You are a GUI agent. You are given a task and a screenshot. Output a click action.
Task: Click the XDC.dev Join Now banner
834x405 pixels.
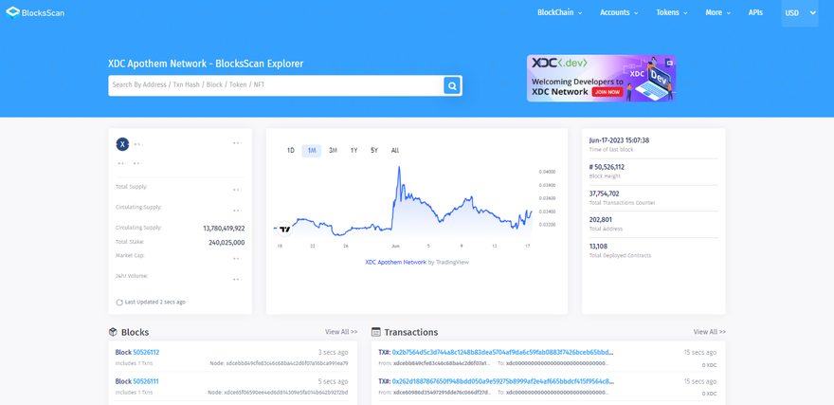(x=601, y=79)
